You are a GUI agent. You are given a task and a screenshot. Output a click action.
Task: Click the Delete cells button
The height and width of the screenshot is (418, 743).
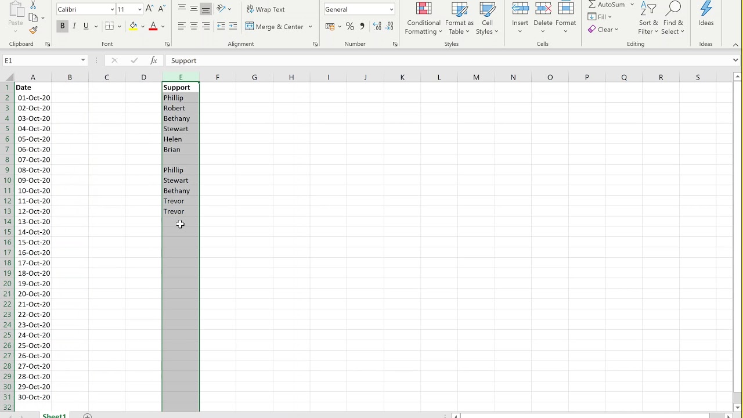tap(543, 17)
